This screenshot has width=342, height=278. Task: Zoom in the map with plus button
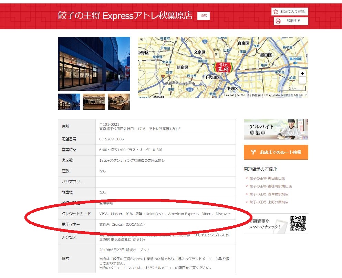pos(302,74)
